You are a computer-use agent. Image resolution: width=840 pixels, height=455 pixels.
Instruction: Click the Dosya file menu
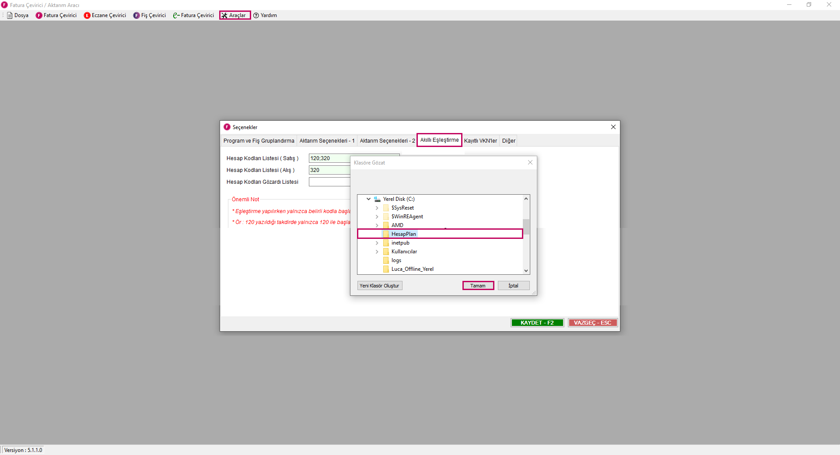17,15
